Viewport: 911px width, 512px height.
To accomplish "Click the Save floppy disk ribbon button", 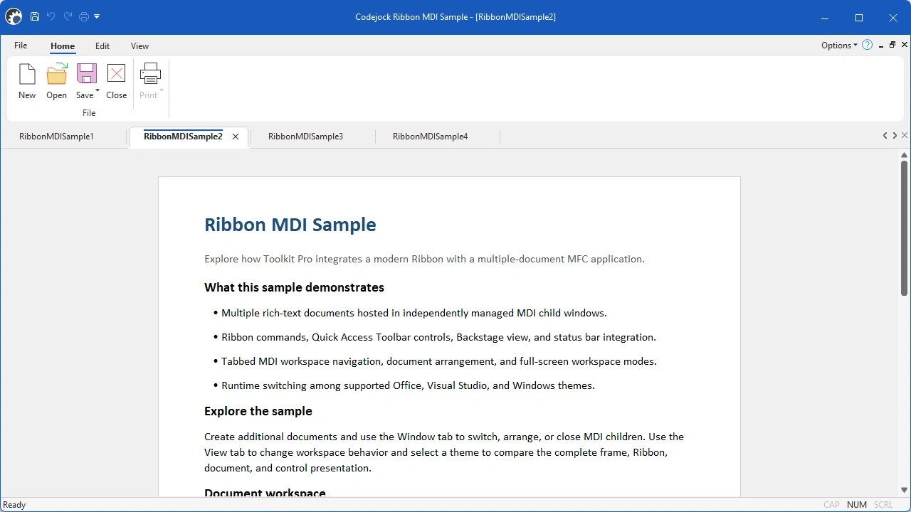I will pos(87,73).
